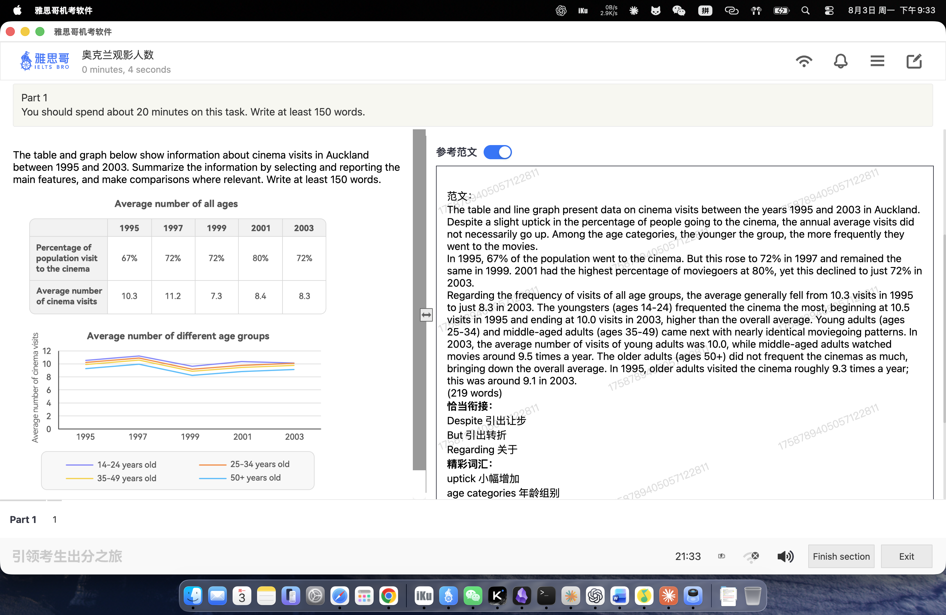Open iKu app from the dock
This screenshot has width=946, height=615.
424,595
